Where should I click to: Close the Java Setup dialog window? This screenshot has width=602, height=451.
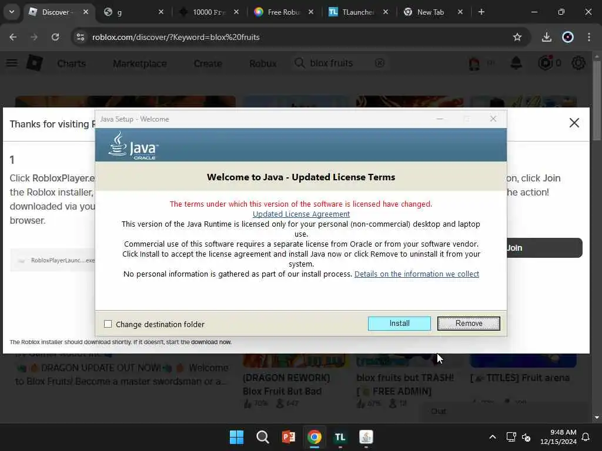493,119
